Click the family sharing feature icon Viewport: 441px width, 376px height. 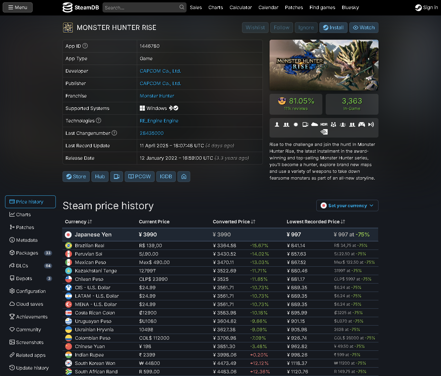[333, 124]
